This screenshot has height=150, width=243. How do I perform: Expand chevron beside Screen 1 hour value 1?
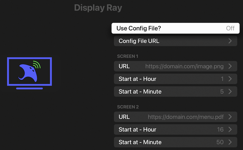click(x=230, y=79)
